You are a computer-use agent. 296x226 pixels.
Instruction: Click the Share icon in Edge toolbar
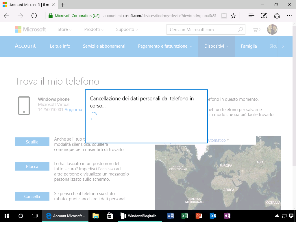277,16
